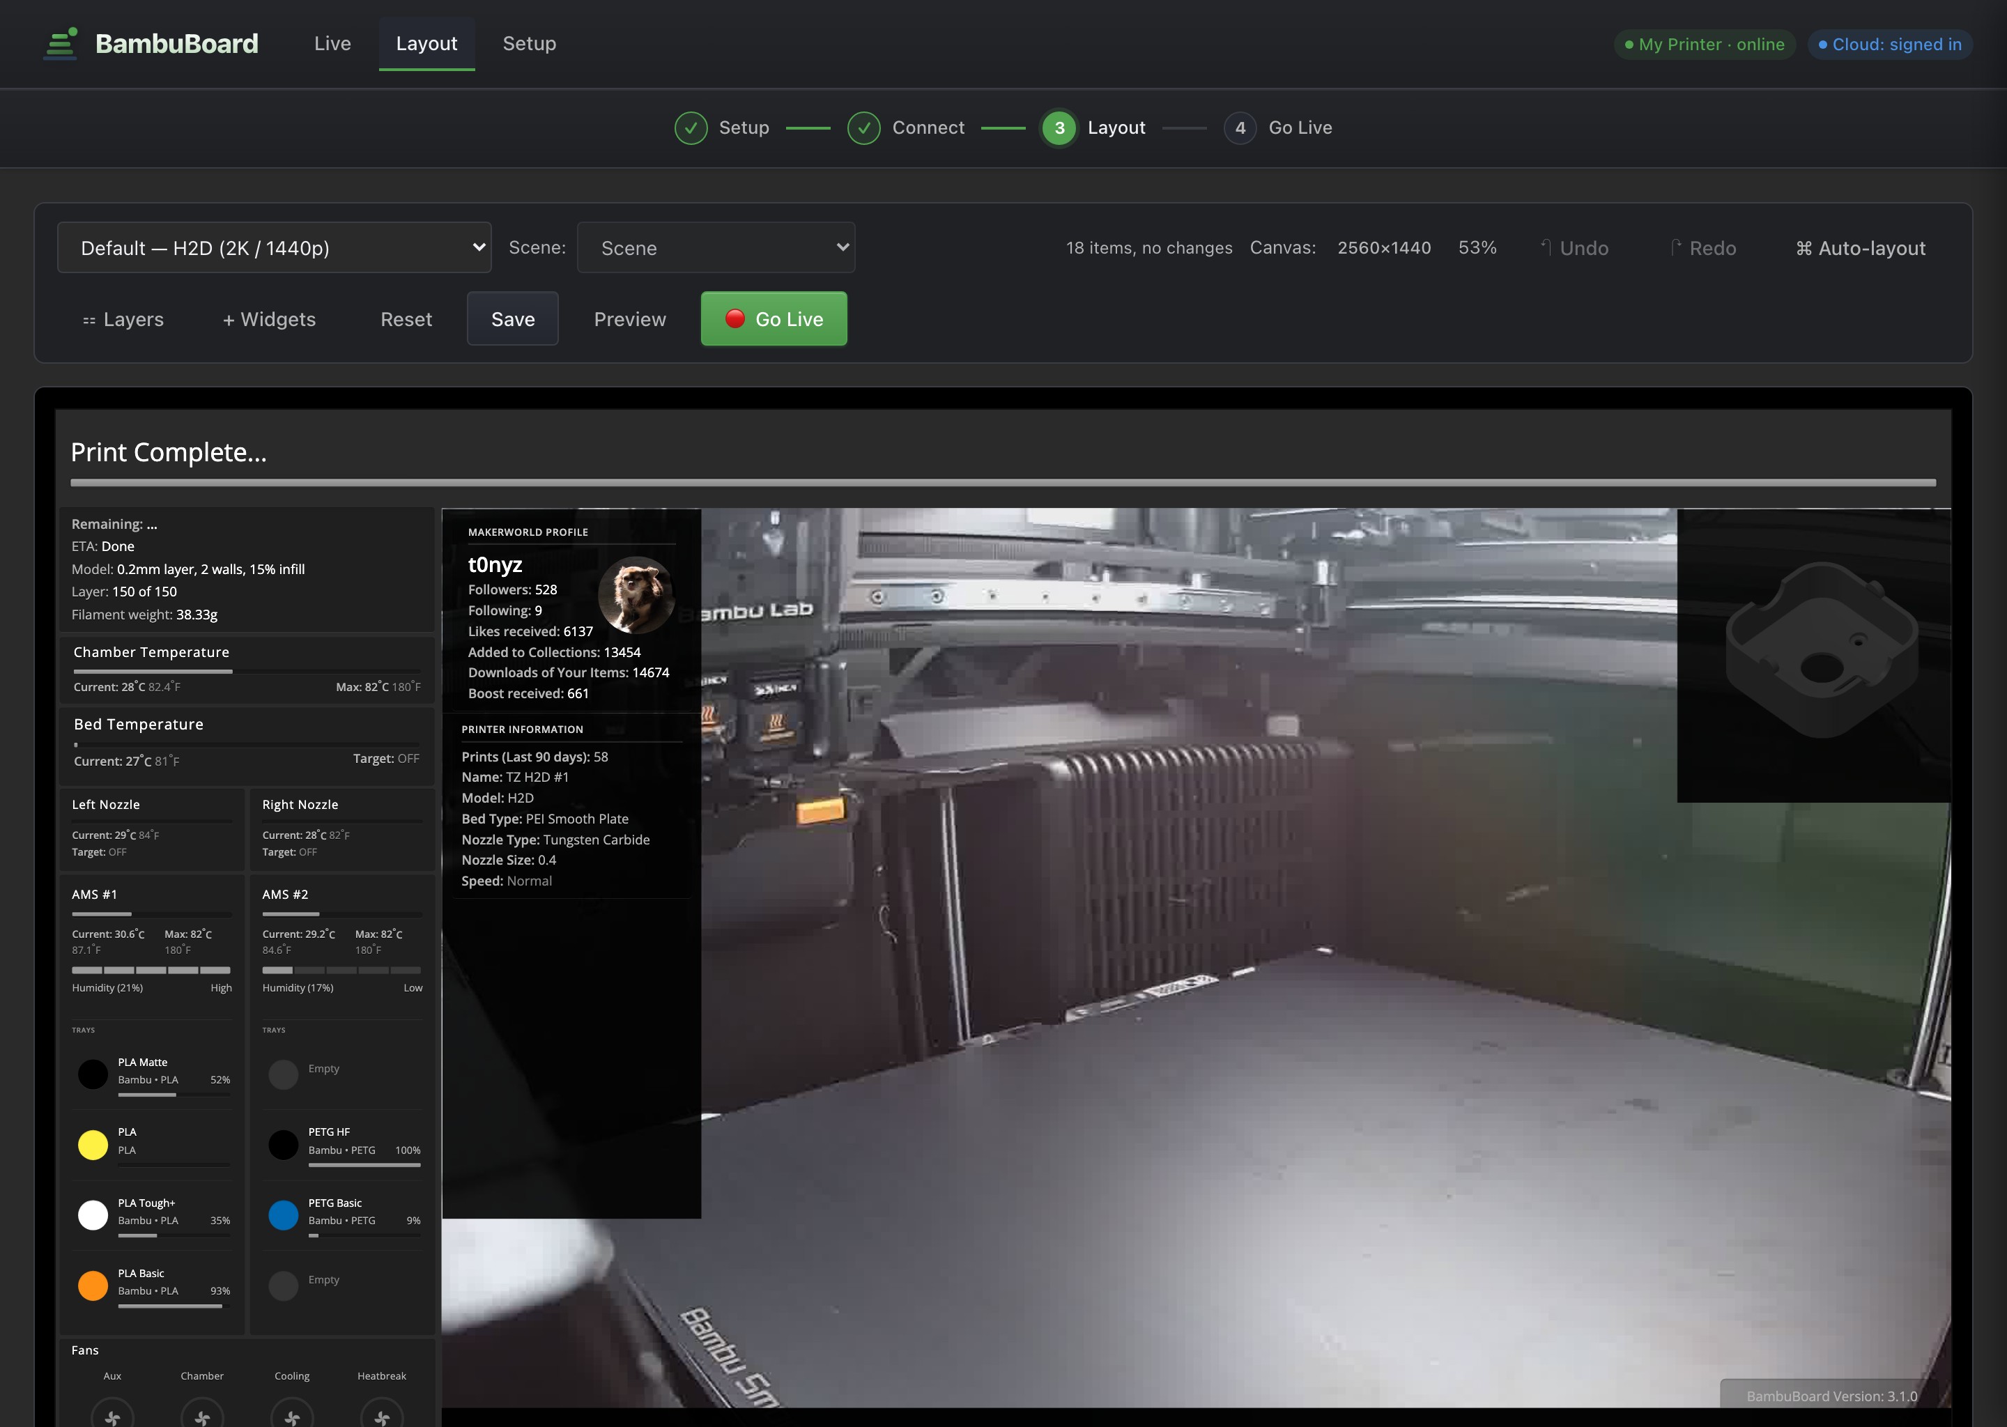
Task: Click the green Go Live button
Action: pyautogui.click(x=774, y=319)
